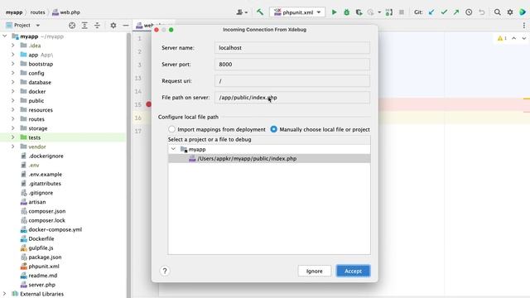The image size is (530, 298).
Task: Click the web.php breadcrumb
Action: tap(66, 12)
